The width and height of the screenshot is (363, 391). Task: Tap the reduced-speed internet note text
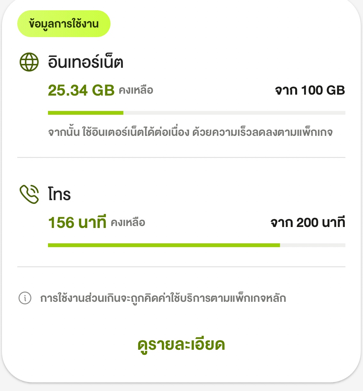point(190,132)
